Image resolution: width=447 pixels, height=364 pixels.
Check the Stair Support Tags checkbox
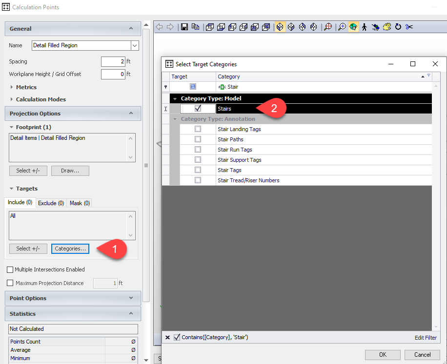tap(198, 160)
